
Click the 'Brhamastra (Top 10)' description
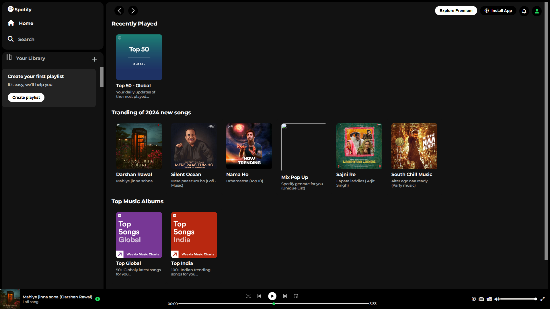[245, 181]
